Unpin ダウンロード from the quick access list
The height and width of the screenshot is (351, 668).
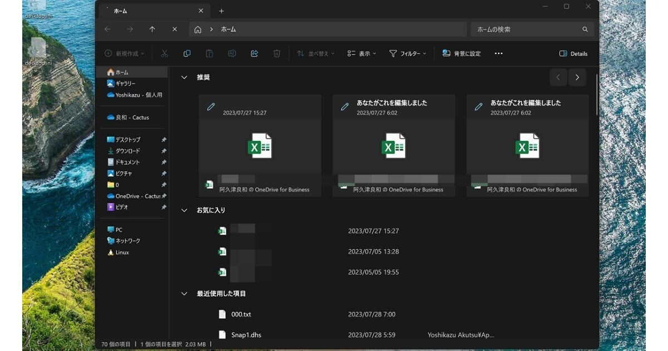(x=163, y=150)
